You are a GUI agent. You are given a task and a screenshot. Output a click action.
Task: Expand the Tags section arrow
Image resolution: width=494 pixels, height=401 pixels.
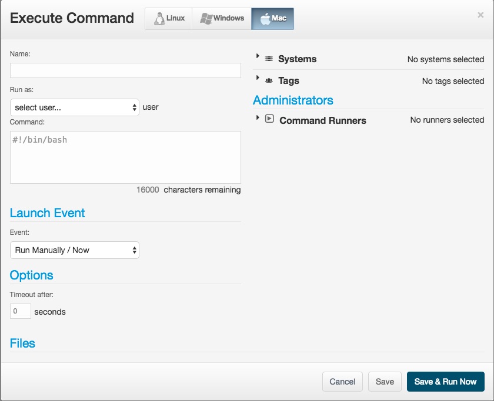258,77
